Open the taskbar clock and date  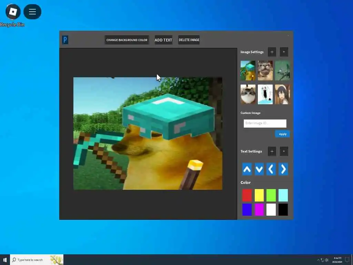(337, 260)
